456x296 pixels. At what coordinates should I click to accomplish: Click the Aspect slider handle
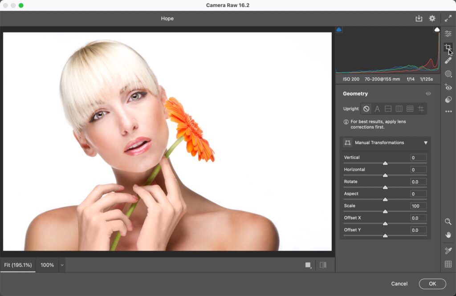tap(385, 199)
